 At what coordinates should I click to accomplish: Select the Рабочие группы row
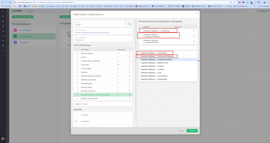pyautogui.click(x=103, y=53)
